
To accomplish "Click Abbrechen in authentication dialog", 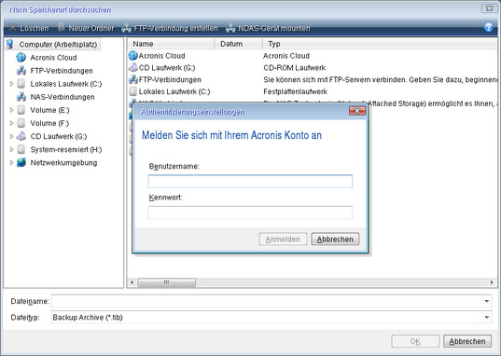I will click(335, 240).
